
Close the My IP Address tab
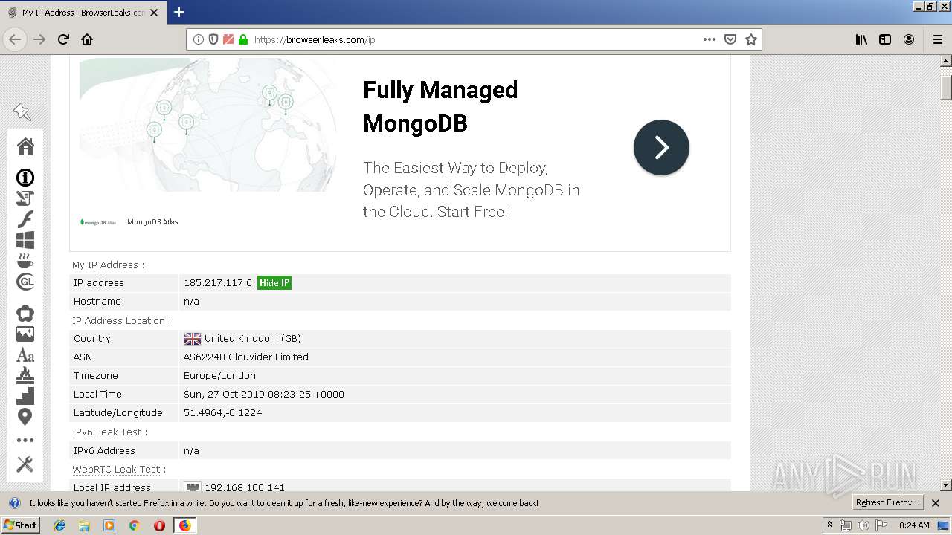coord(154,13)
